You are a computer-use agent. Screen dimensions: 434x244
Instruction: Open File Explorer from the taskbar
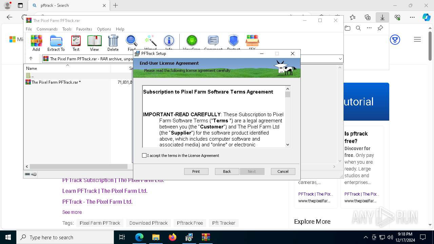pos(156,237)
